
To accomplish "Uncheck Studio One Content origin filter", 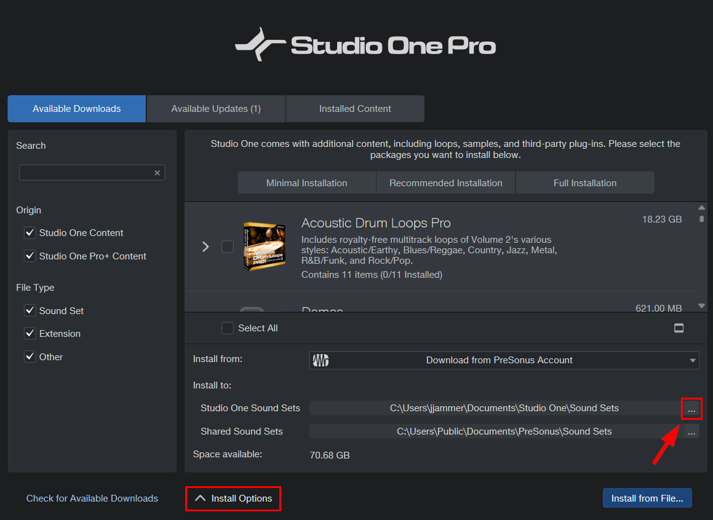I will coord(30,232).
